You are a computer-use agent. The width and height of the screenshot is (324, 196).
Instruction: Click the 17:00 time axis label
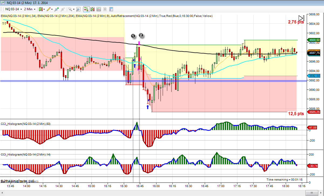(221, 186)
